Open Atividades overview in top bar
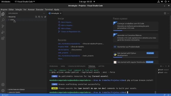The height and width of the screenshot is (96, 171). (6, 2)
